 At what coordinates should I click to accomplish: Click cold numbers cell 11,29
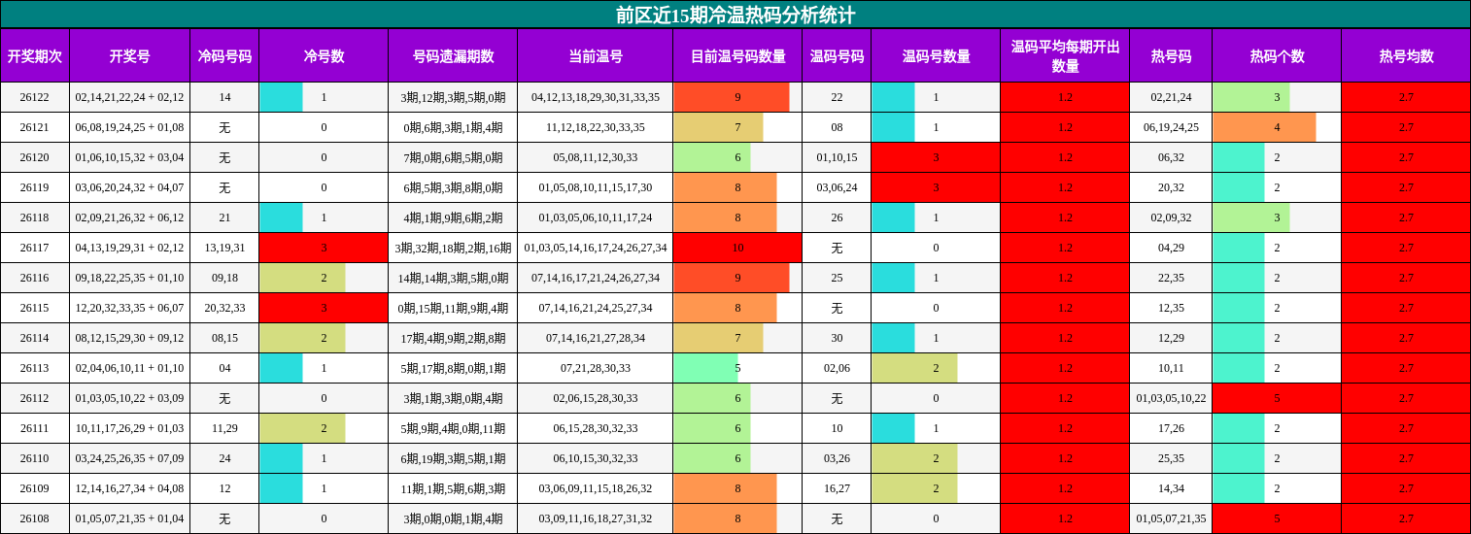pyautogui.click(x=224, y=428)
